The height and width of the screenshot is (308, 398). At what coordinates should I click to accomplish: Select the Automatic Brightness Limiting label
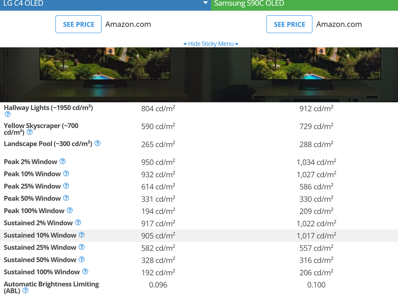(51, 288)
